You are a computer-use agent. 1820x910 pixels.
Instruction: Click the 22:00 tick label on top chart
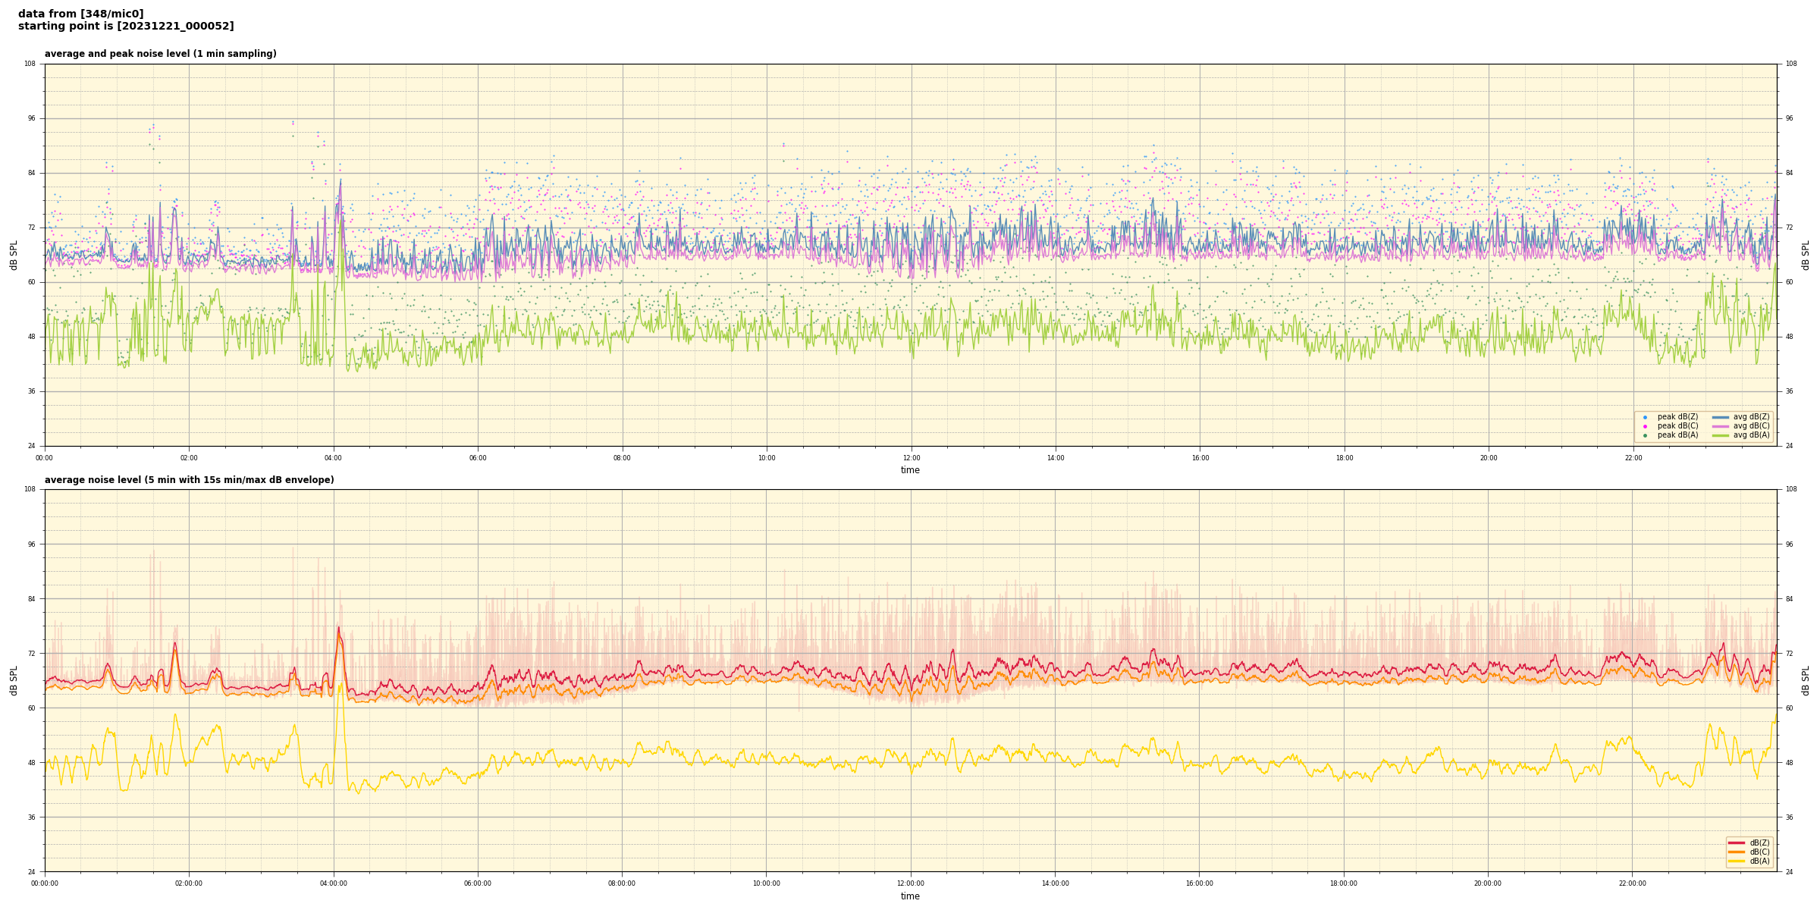click(1633, 458)
